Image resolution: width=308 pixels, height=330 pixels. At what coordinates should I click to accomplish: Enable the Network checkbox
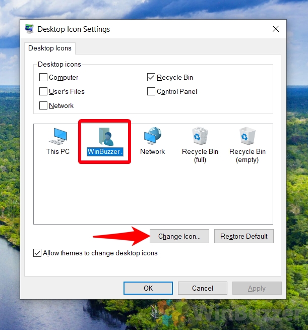click(x=43, y=105)
